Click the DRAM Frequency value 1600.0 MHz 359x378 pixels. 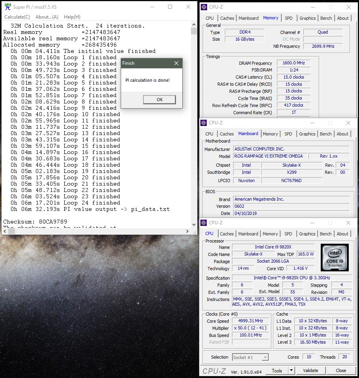pyautogui.click(x=294, y=63)
